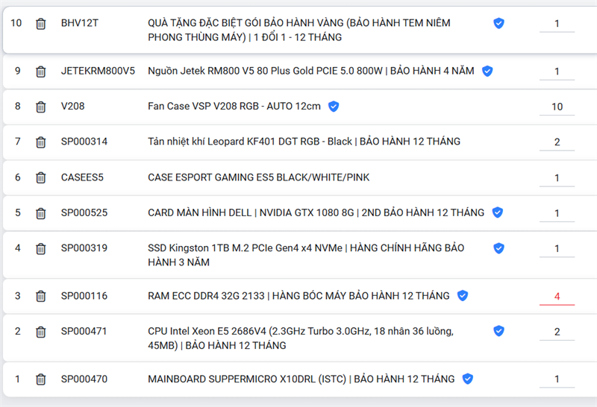Click the verified badge beside Supermicro mainboard

coord(468,379)
